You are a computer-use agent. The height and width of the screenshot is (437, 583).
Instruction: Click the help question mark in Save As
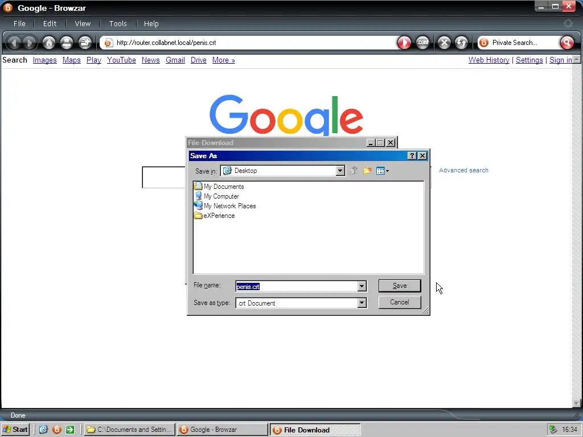[412, 156]
